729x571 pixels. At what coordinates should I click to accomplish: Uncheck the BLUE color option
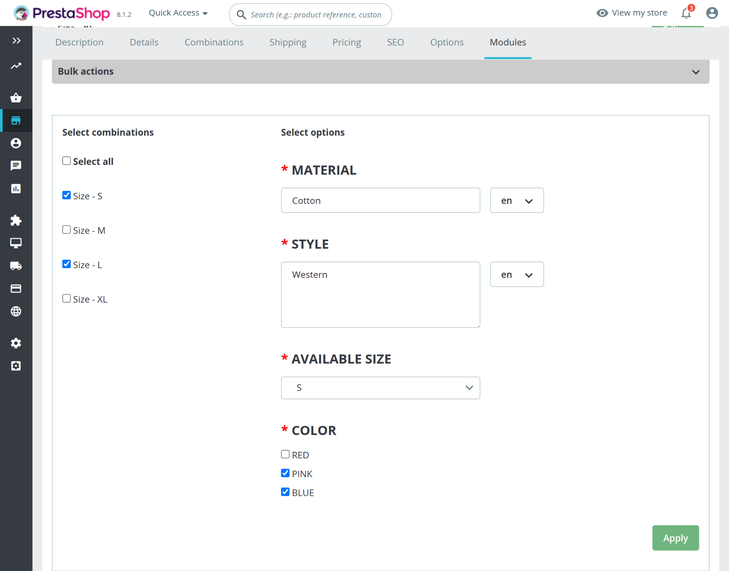click(285, 492)
